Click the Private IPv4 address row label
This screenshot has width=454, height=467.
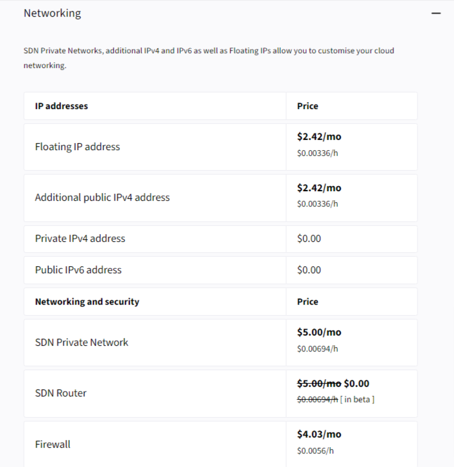[x=80, y=239]
